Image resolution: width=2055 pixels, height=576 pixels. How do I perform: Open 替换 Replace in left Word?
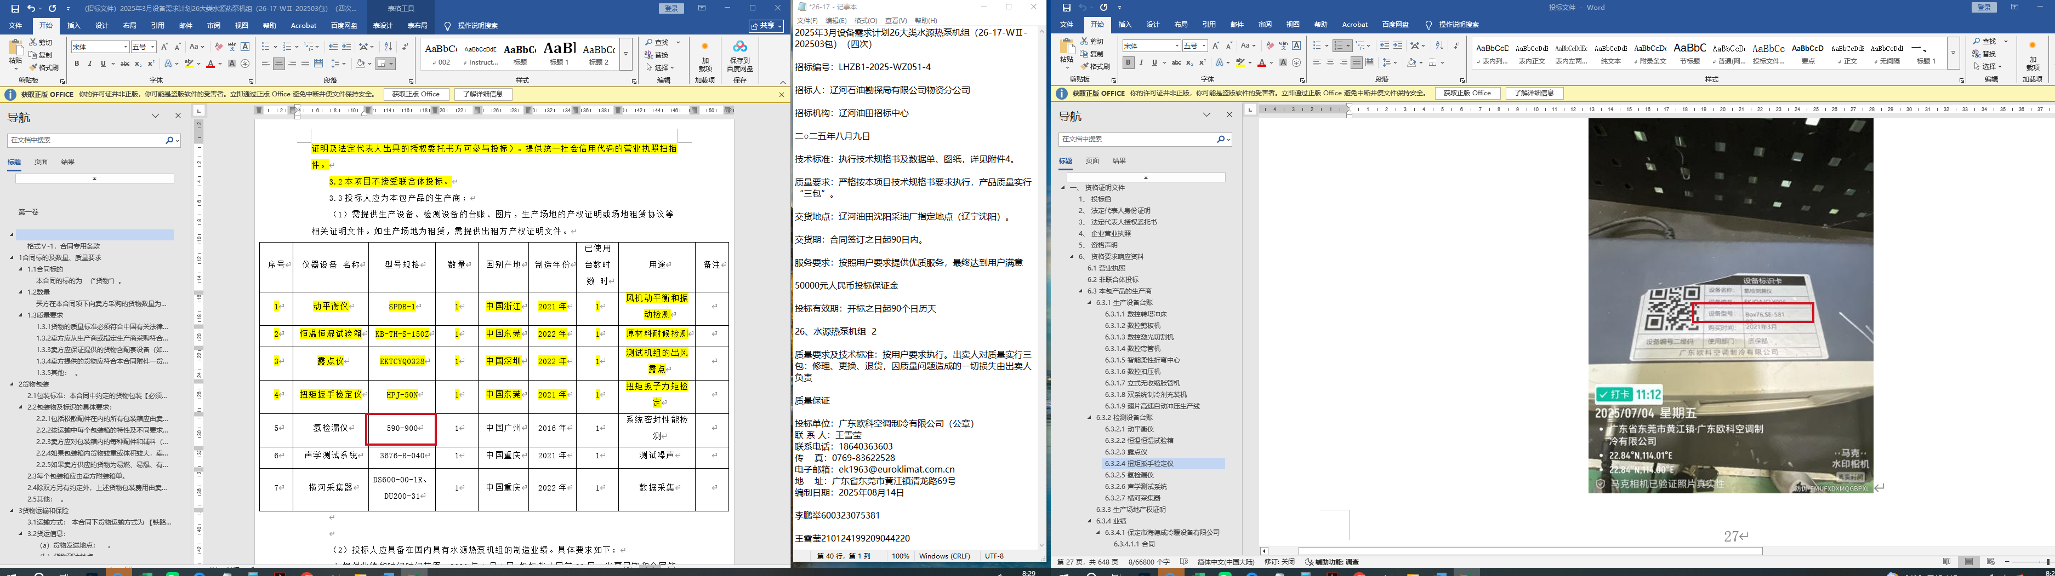point(657,55)
